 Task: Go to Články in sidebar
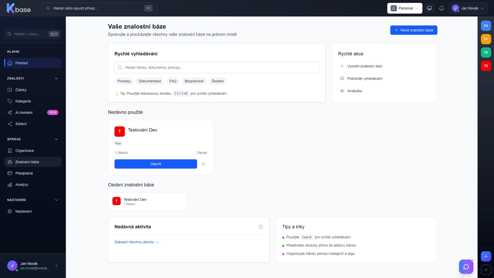click(21, 90)
